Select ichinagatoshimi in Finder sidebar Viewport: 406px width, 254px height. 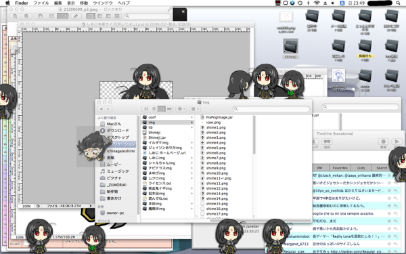click(120, 151)
